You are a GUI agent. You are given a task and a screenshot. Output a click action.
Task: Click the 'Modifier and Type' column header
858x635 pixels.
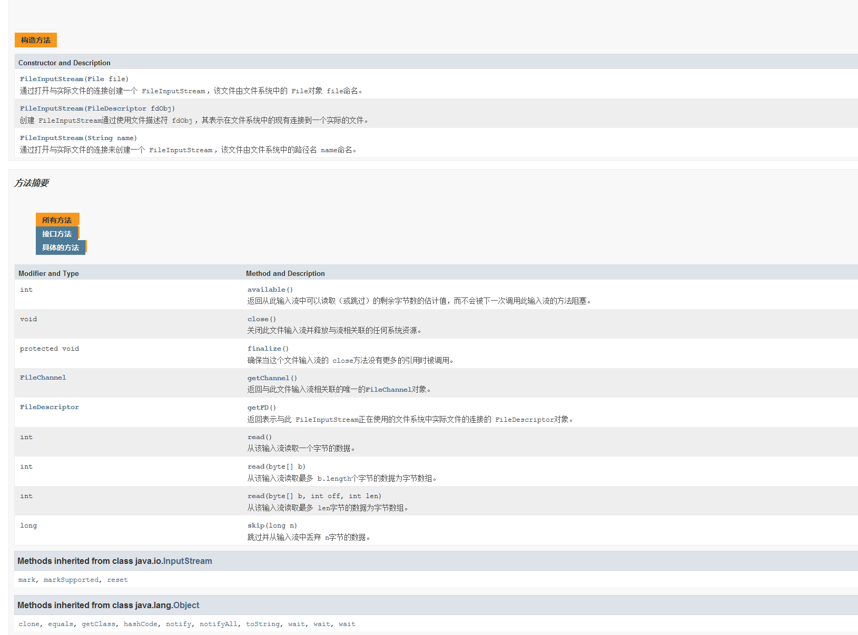click(48, 273)
